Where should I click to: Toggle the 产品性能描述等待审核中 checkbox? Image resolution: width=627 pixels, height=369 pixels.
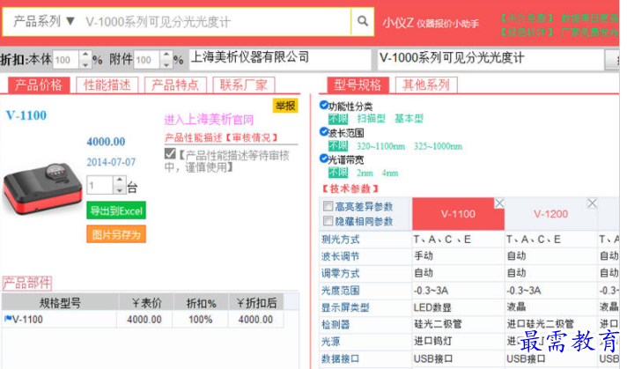(x=170, y=154)
